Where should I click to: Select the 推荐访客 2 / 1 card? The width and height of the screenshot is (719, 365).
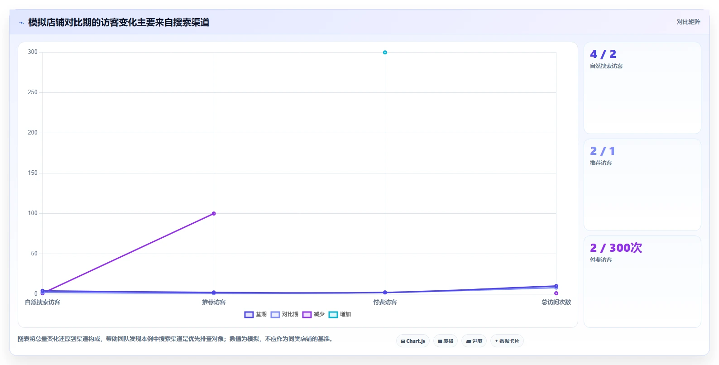point(642,185)
